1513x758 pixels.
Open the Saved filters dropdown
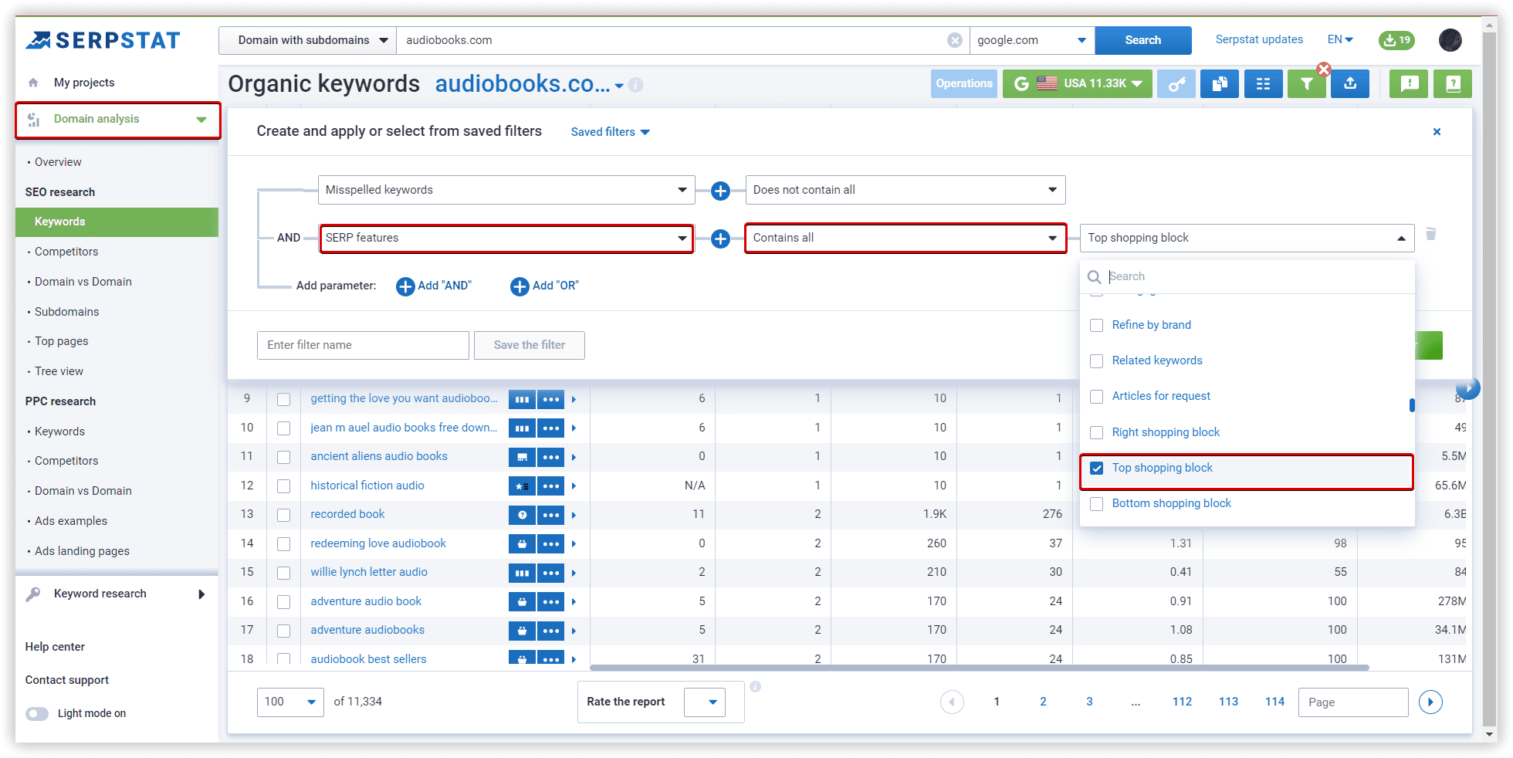click(x=610, y=132)
